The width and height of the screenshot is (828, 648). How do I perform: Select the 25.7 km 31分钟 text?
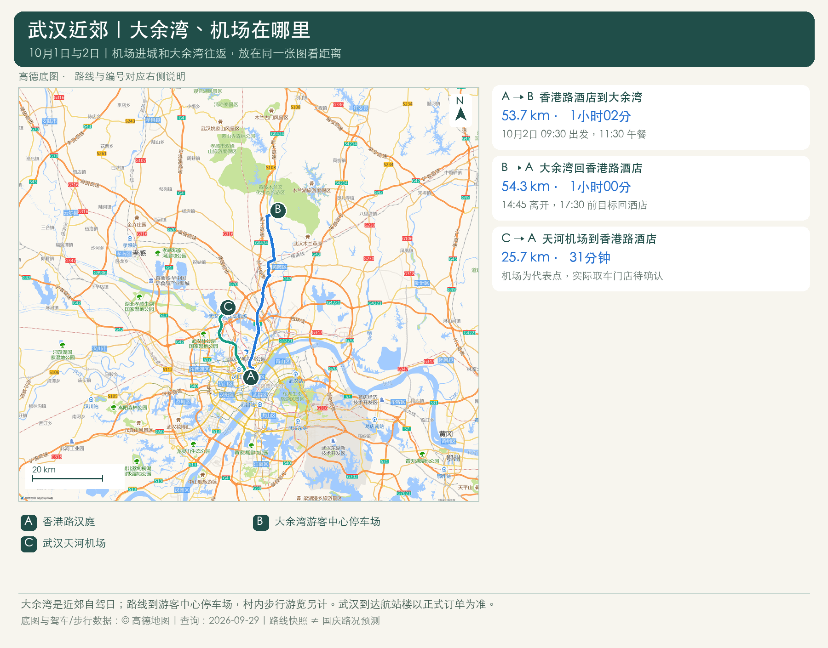point(556,257)
